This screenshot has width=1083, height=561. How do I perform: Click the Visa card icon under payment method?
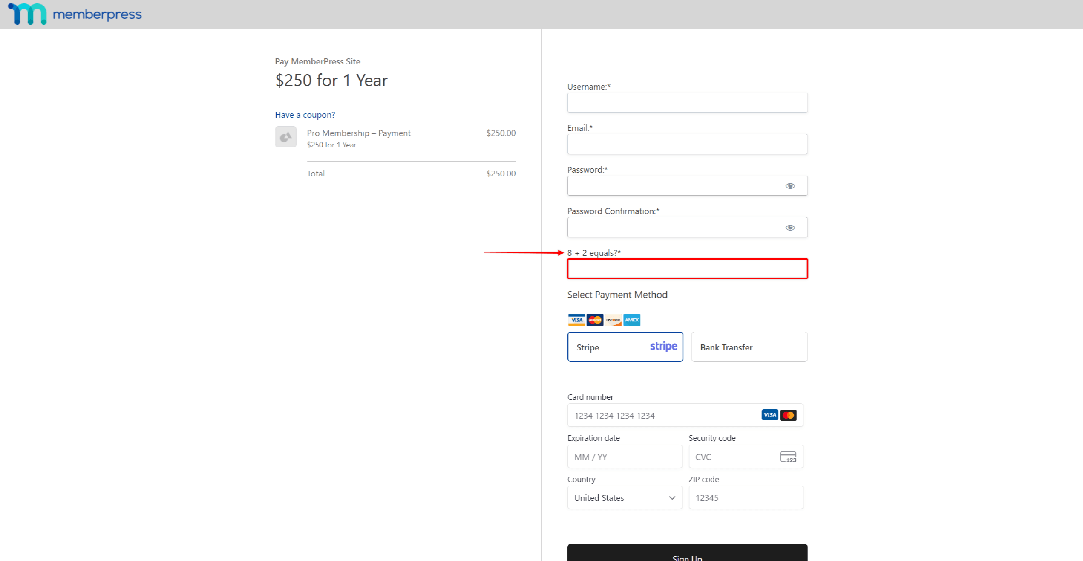pyautogui.click(x=576, y=320)
